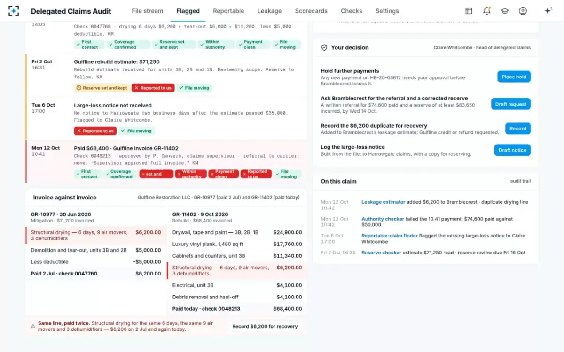Viewport: 564px width, 352px height.
Task: Open the sparkle AI assistant icon
Action: coord(548,11)
